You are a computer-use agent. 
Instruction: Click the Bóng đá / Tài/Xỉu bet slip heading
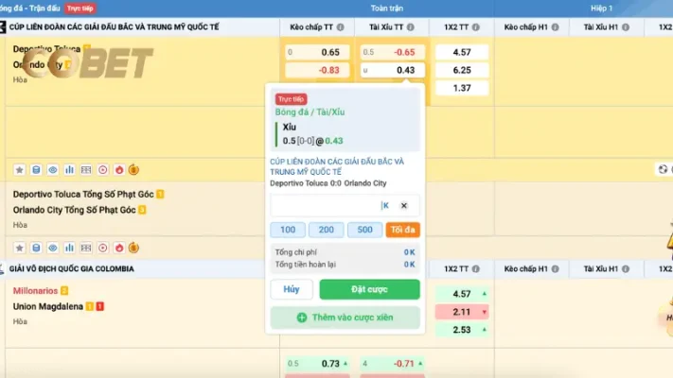pos(310,112)
